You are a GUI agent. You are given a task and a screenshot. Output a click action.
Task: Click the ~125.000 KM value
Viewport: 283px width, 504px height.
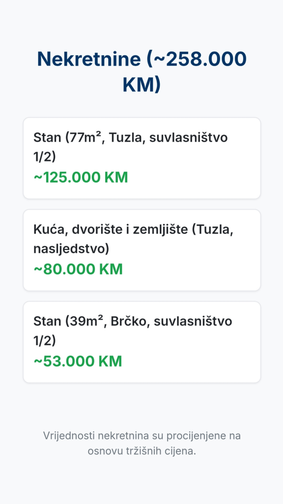click(x=81, y=177)
